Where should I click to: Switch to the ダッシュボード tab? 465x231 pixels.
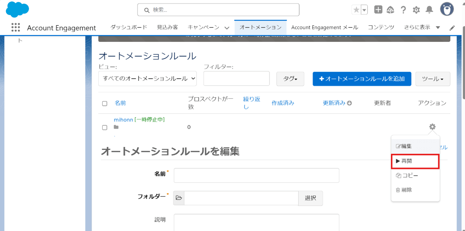point(129,27)
